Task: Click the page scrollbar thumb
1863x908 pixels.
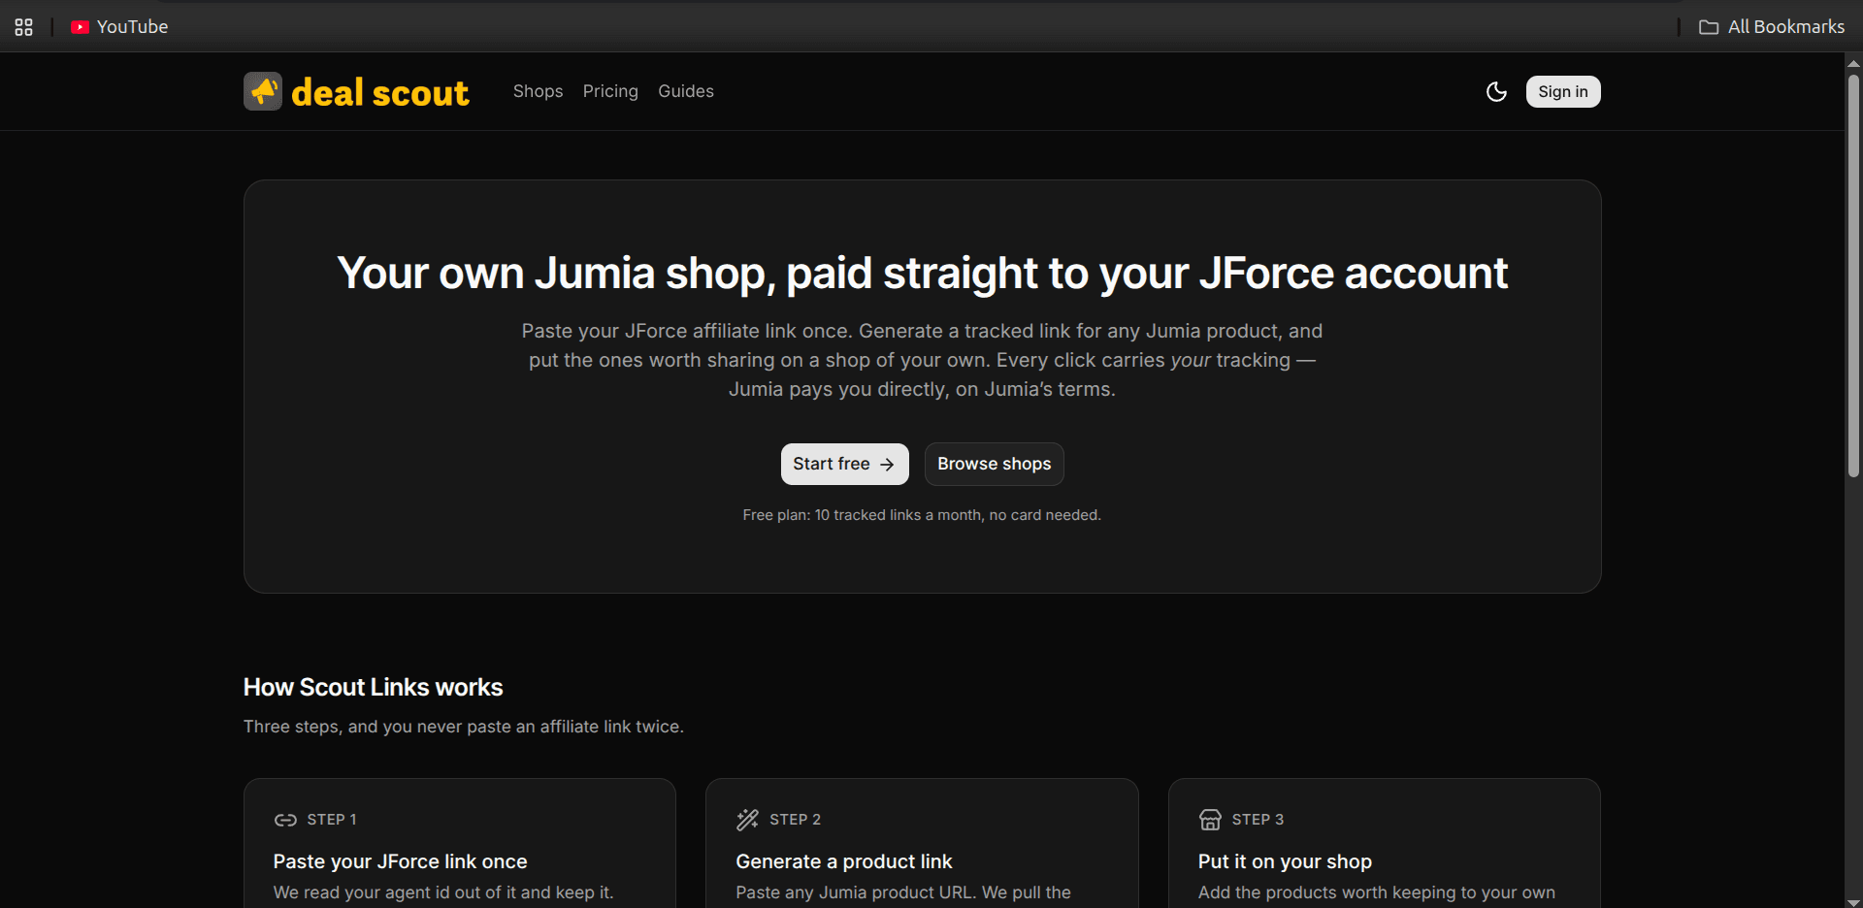Action: (1853, 276)
